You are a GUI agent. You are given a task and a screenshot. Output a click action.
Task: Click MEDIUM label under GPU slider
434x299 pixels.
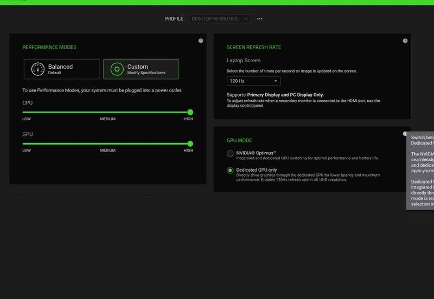pos(107,151)
